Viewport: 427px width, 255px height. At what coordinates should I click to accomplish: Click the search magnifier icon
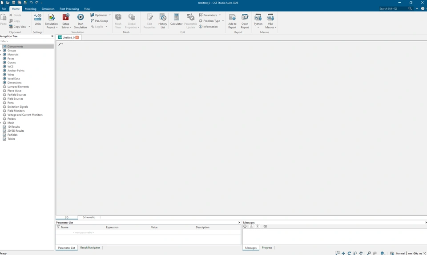[410, 9]
